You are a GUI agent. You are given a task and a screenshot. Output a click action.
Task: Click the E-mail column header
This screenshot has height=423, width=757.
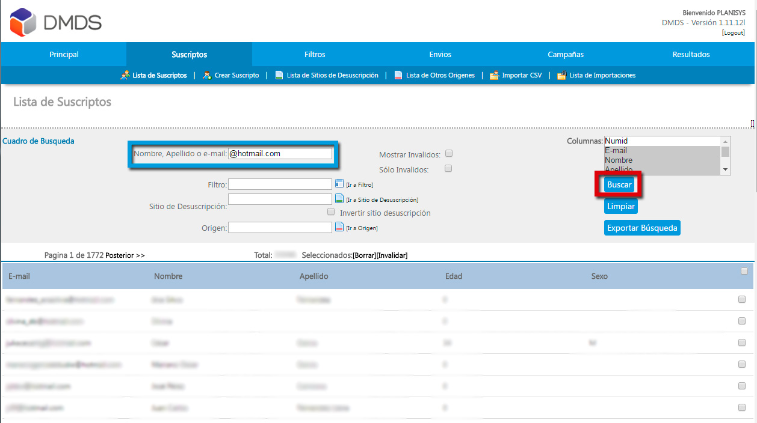tap(19, 276)
